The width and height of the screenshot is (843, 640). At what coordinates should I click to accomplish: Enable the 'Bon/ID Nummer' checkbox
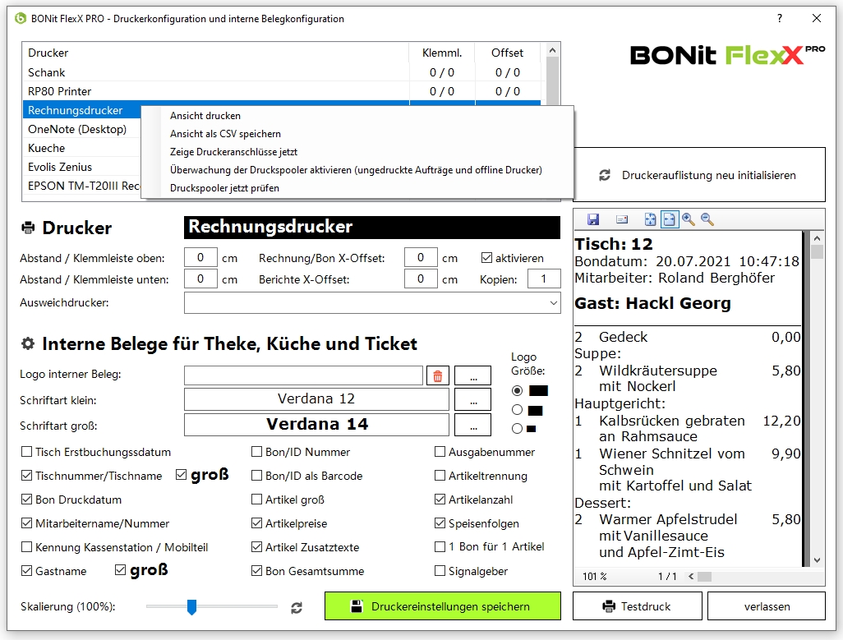pos(256,452)
